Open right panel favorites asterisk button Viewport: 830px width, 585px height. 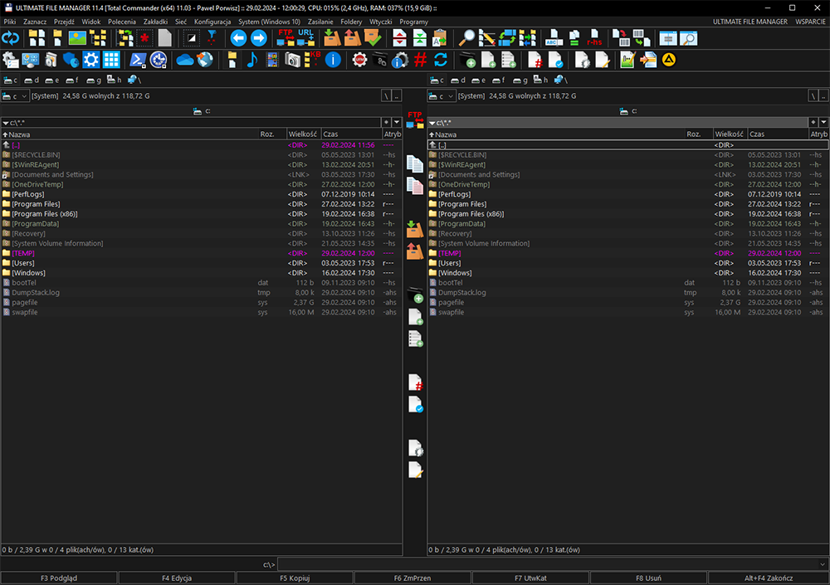(x=813, y=122)
